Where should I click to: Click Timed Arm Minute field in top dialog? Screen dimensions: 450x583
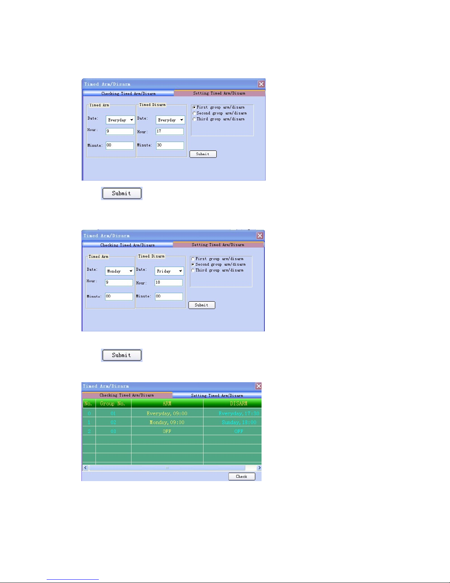tap(120, 145)
